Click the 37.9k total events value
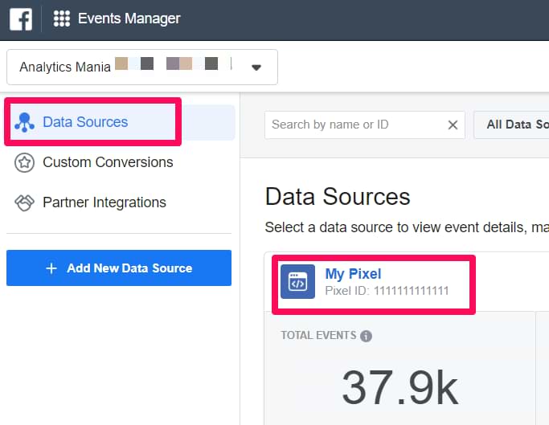 tap(399, 387)
